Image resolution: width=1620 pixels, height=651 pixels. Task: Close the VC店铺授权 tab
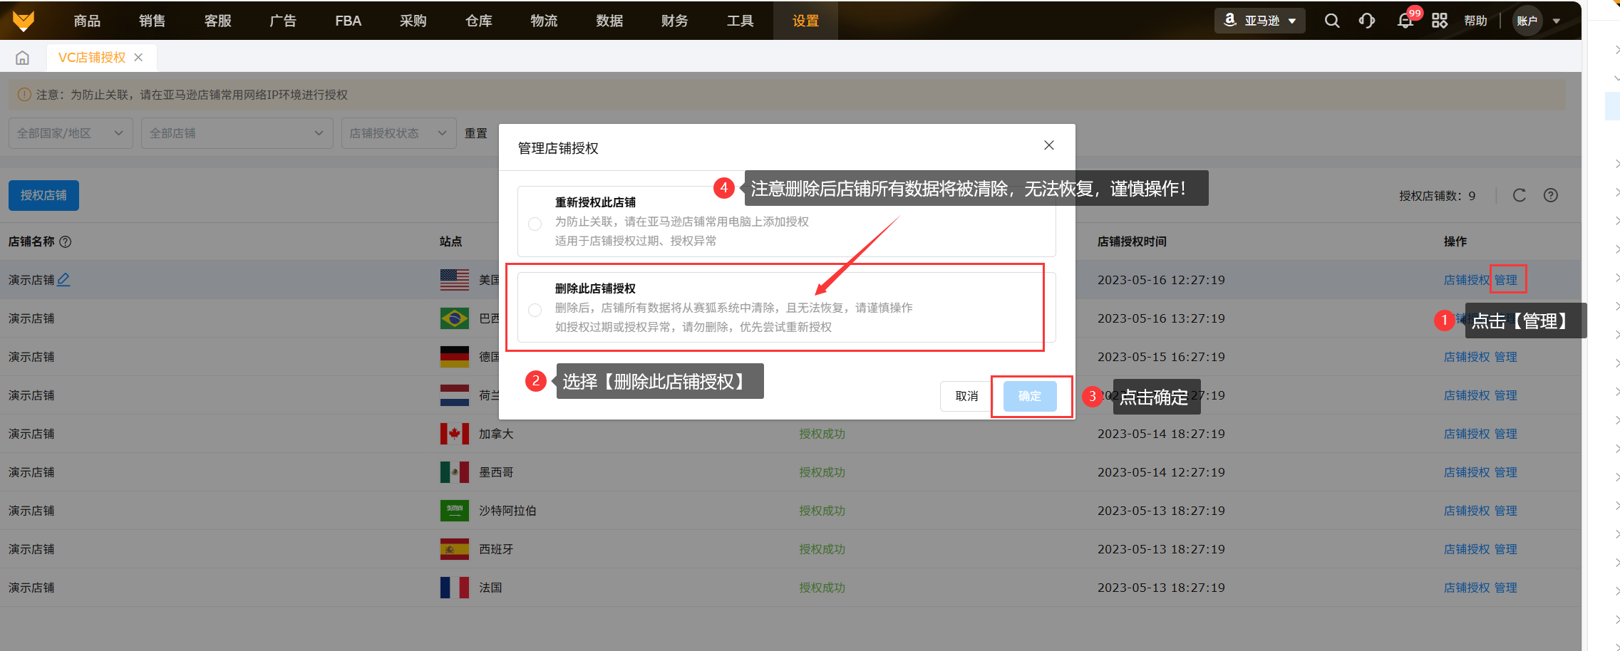coord(138,58)
